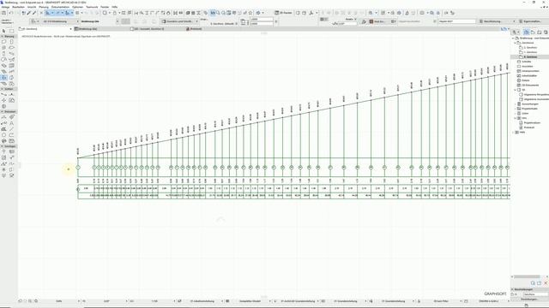Open the Beschriftung dropdown in info box
Viewport: 549px width, 308px height.
498,21
